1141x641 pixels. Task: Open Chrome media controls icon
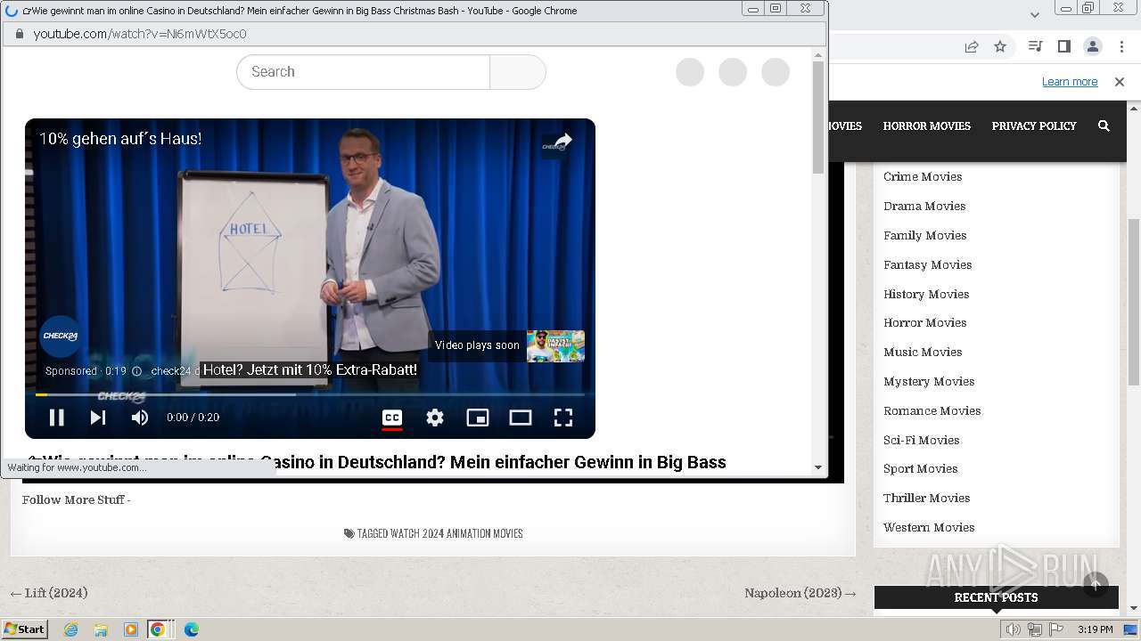(1035, 46)
